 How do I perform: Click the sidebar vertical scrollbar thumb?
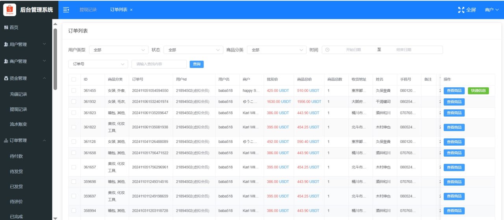coord(55,59)
